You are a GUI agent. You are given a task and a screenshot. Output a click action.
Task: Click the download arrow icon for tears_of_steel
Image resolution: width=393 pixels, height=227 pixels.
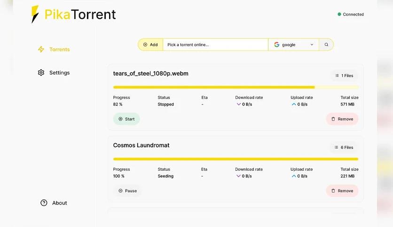pos(239,104)
